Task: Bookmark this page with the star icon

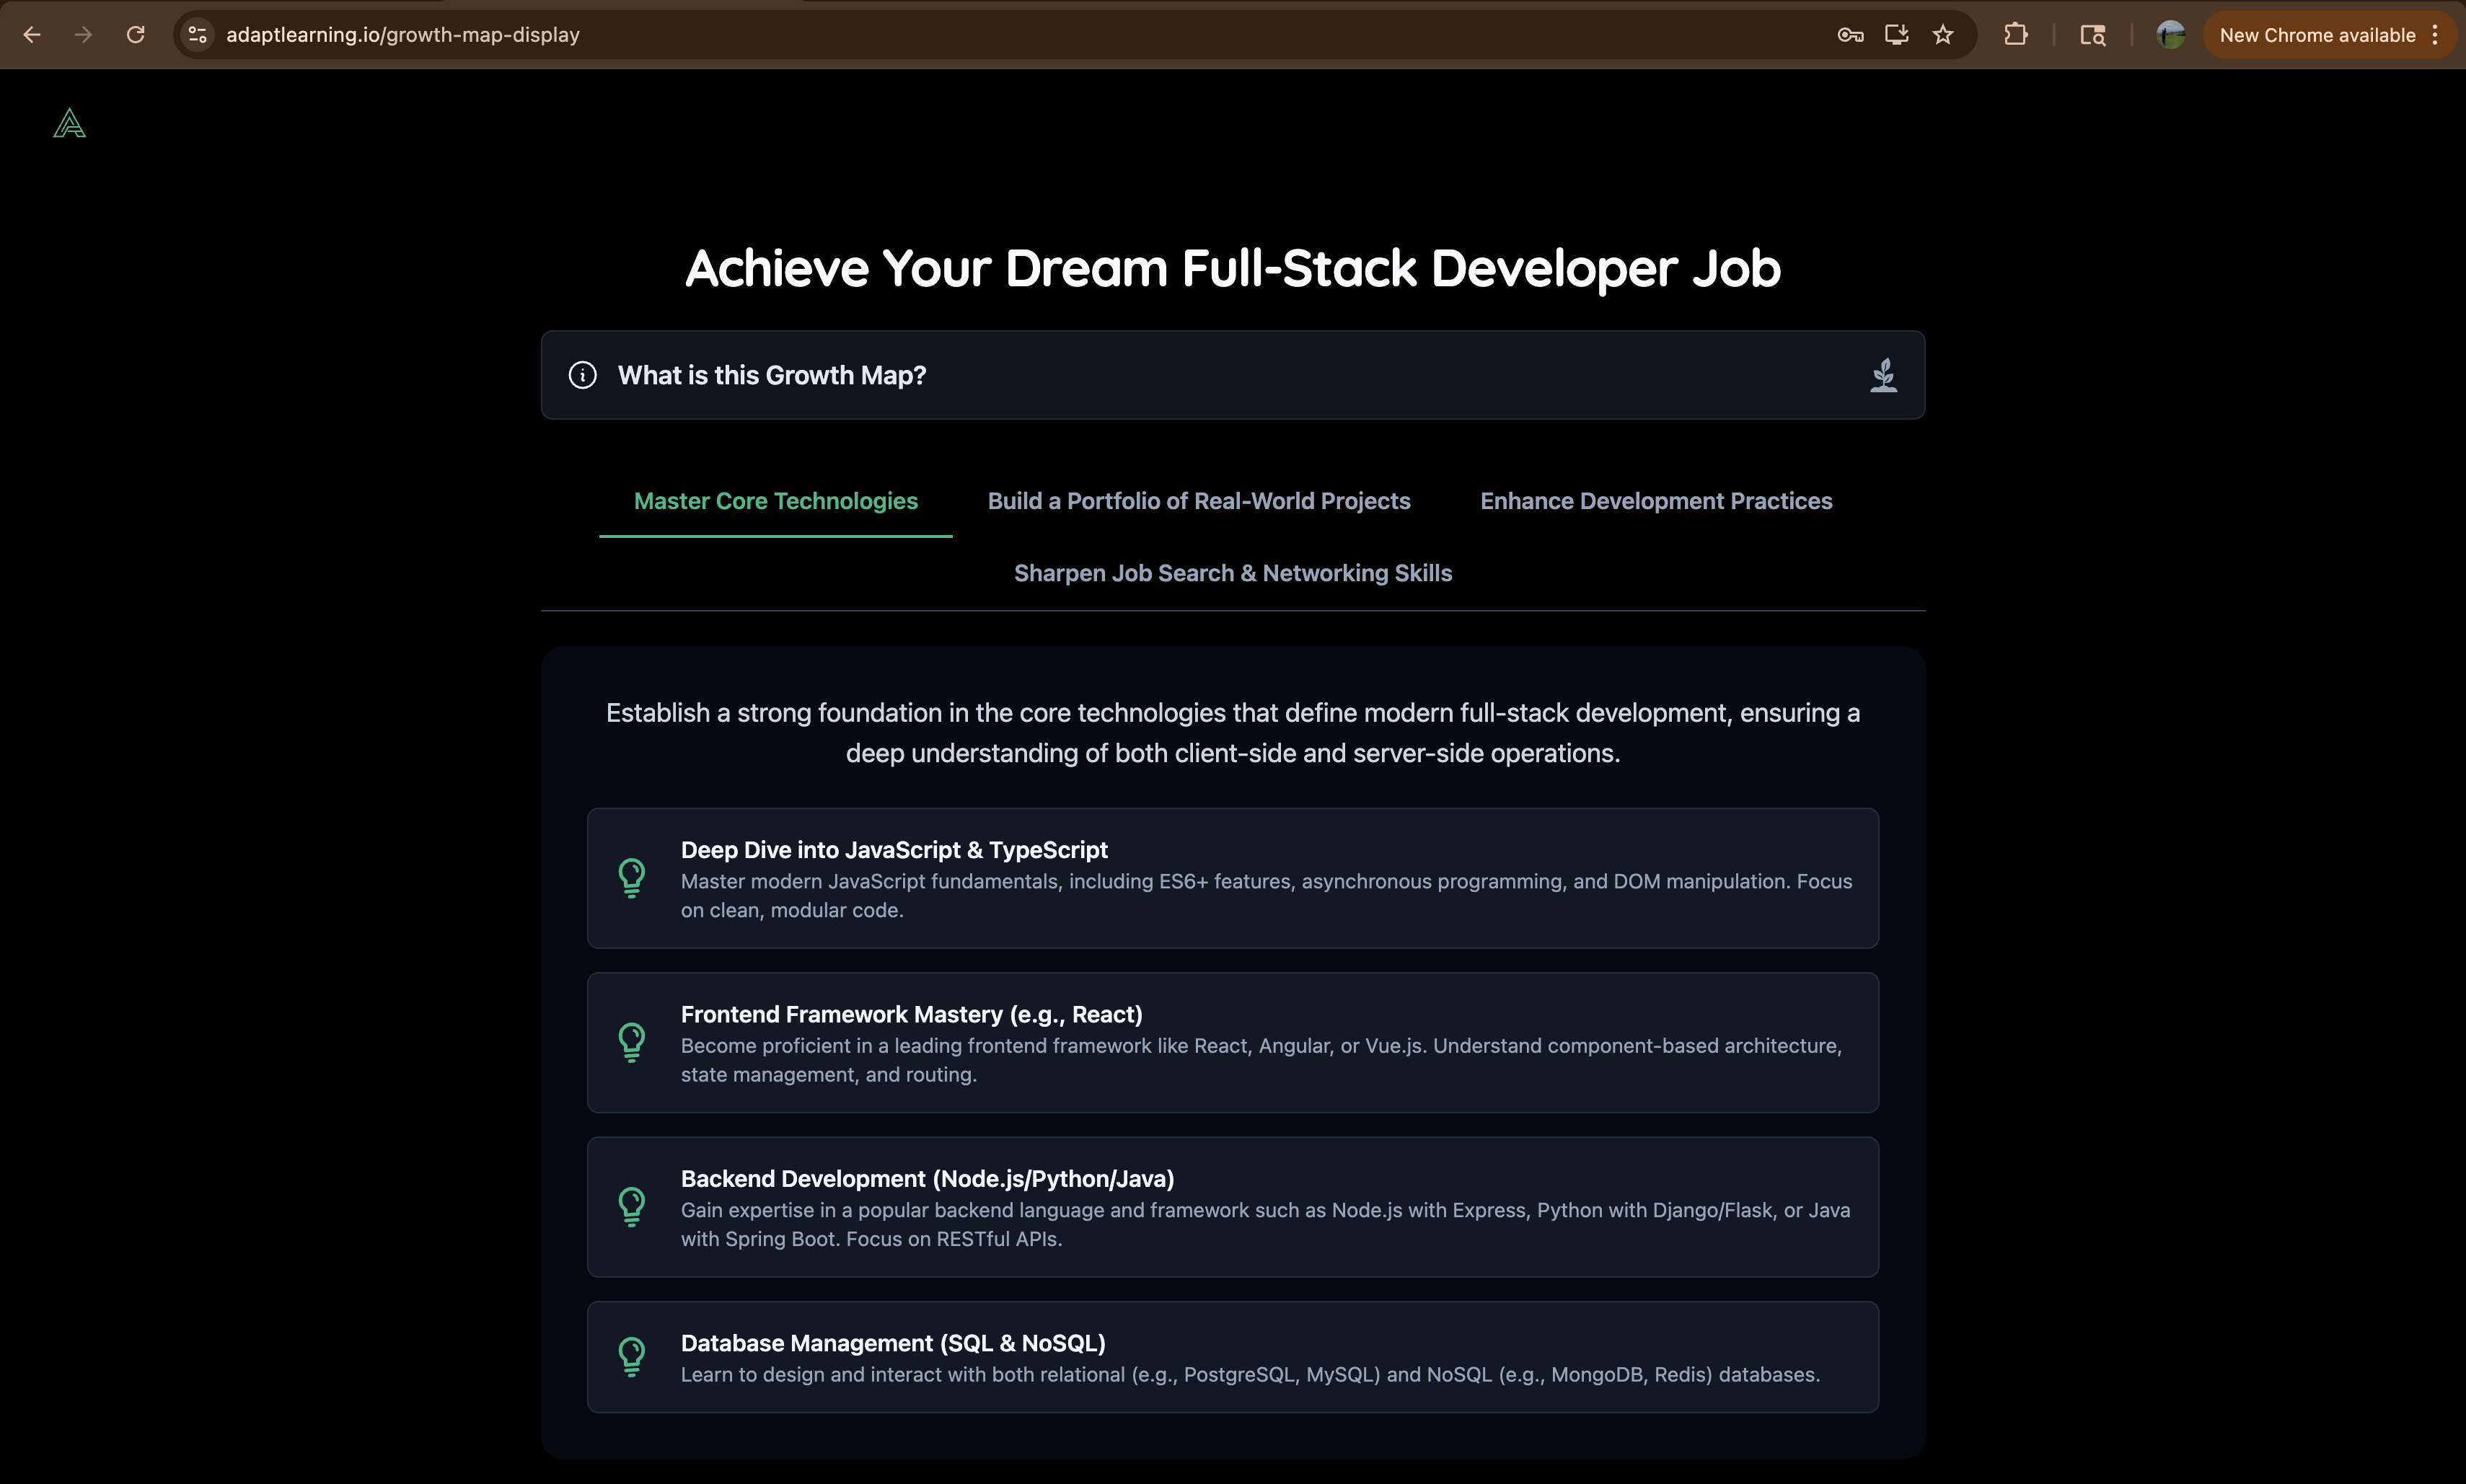Action: click(1942, 35)
